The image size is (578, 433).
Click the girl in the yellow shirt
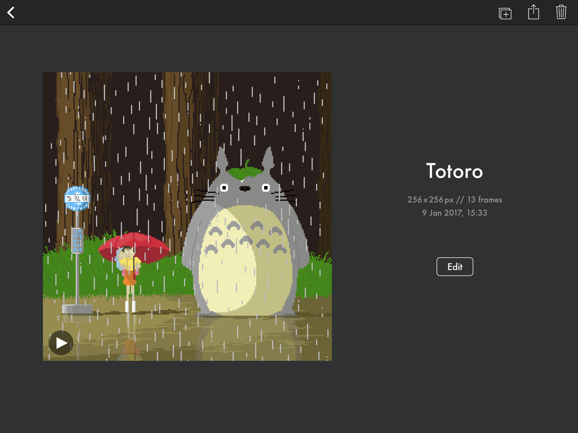pyautogui.click(x=129, y=265)
